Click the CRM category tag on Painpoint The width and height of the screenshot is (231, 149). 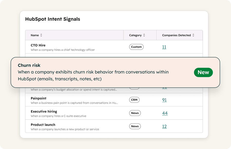point(134,100)
